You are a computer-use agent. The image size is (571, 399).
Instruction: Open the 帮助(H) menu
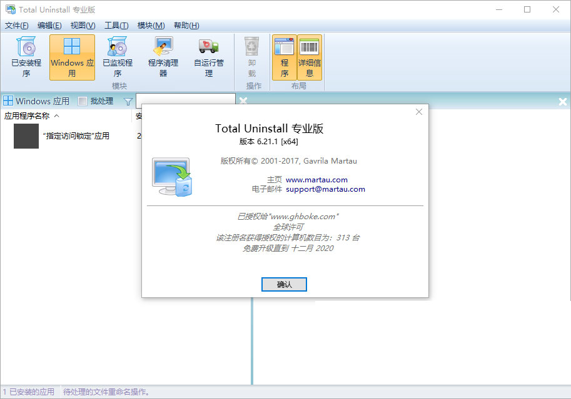[x=186, y=26]
